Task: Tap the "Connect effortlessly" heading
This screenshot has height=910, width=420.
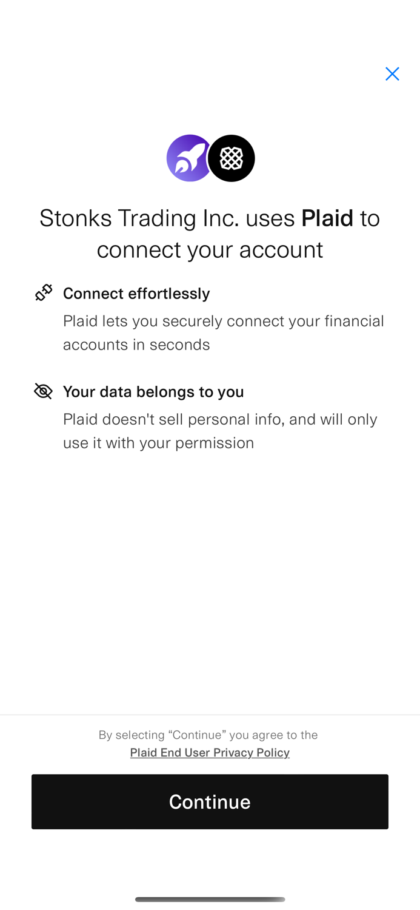Action: pos(136,294)
